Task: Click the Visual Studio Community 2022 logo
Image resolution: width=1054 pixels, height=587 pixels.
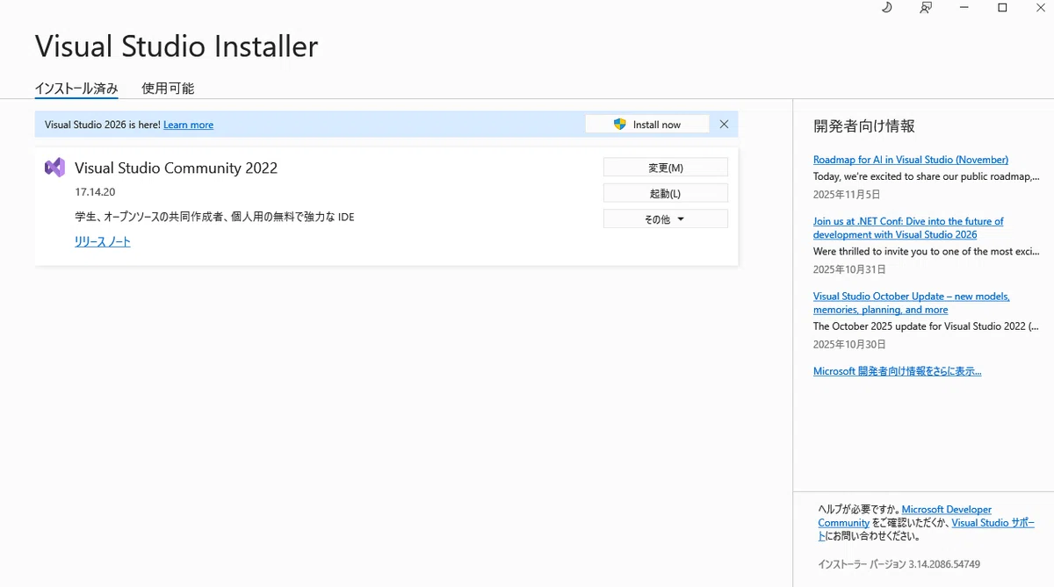Action: pos(54,168)
